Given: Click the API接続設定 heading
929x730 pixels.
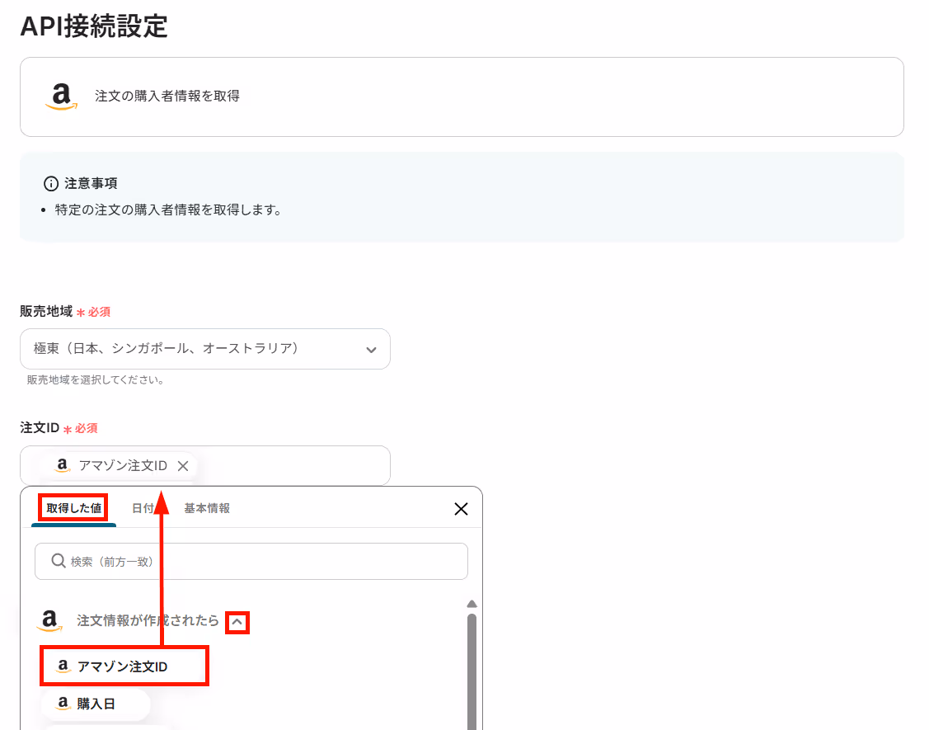Looking at the screenshot, I should (x=94, y=26).
